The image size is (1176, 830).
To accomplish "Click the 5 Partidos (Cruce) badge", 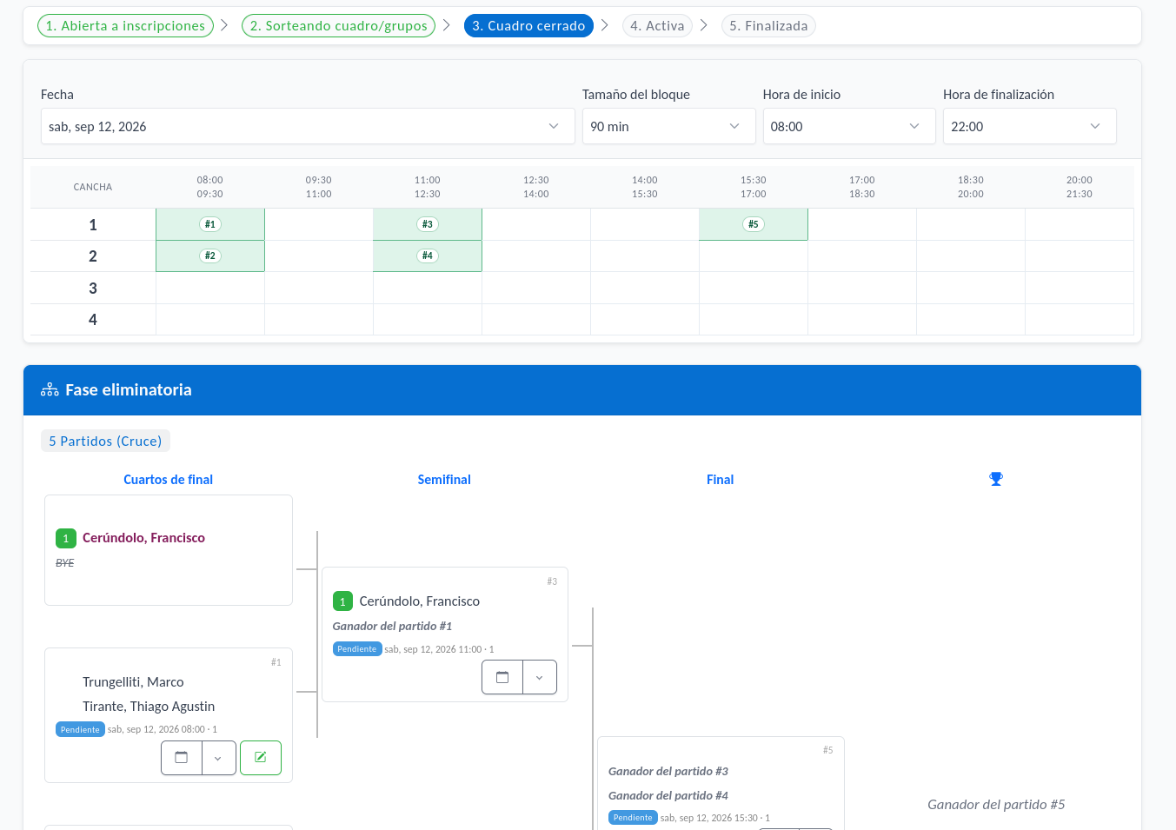I will click(x=105, y=441).
